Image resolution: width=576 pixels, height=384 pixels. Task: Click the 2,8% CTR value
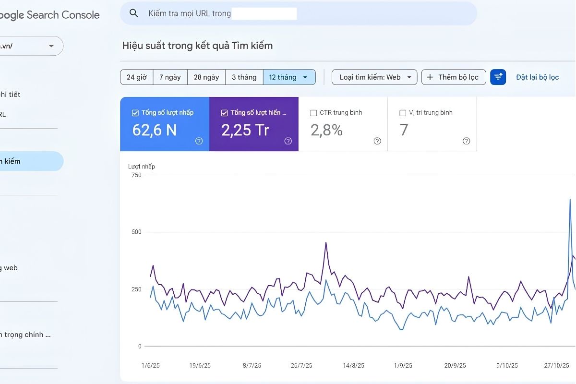click(x=326, y=130)
